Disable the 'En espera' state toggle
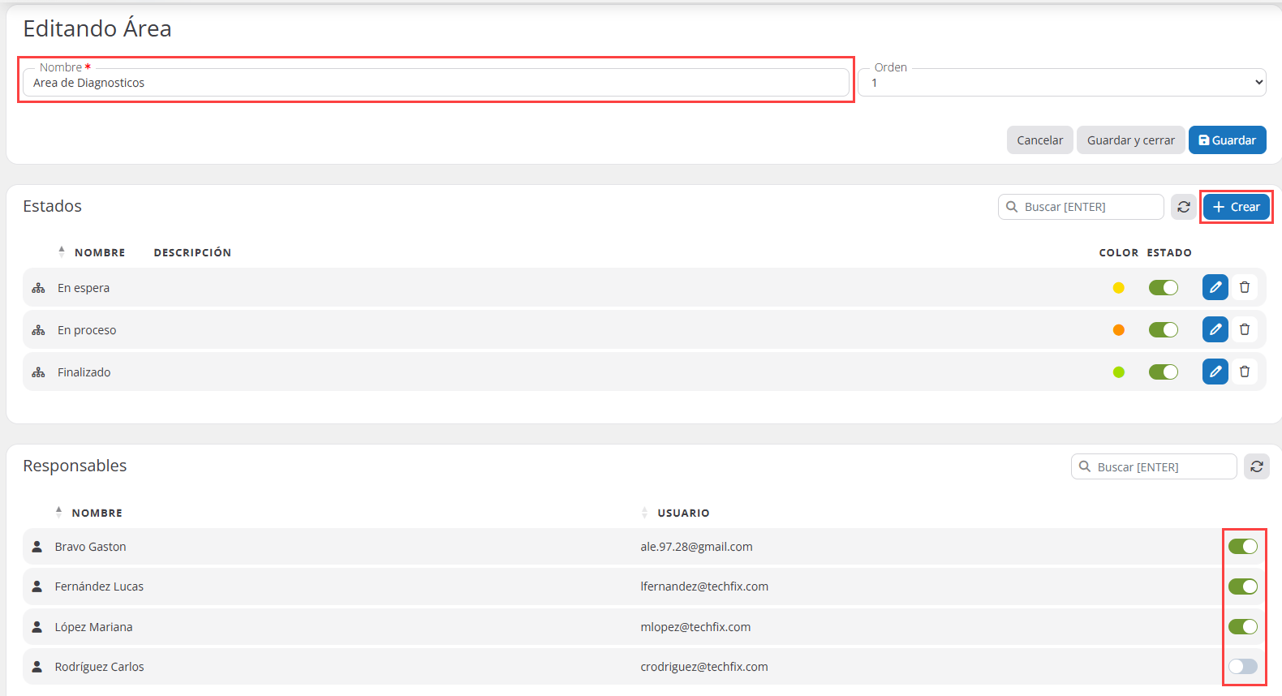 tap(1163, 287)
